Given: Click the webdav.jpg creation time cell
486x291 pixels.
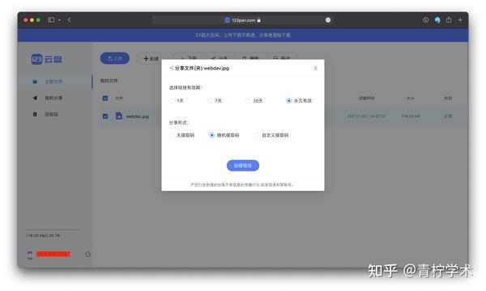Looking at the screenshot, I should click(x=366, y=116).
